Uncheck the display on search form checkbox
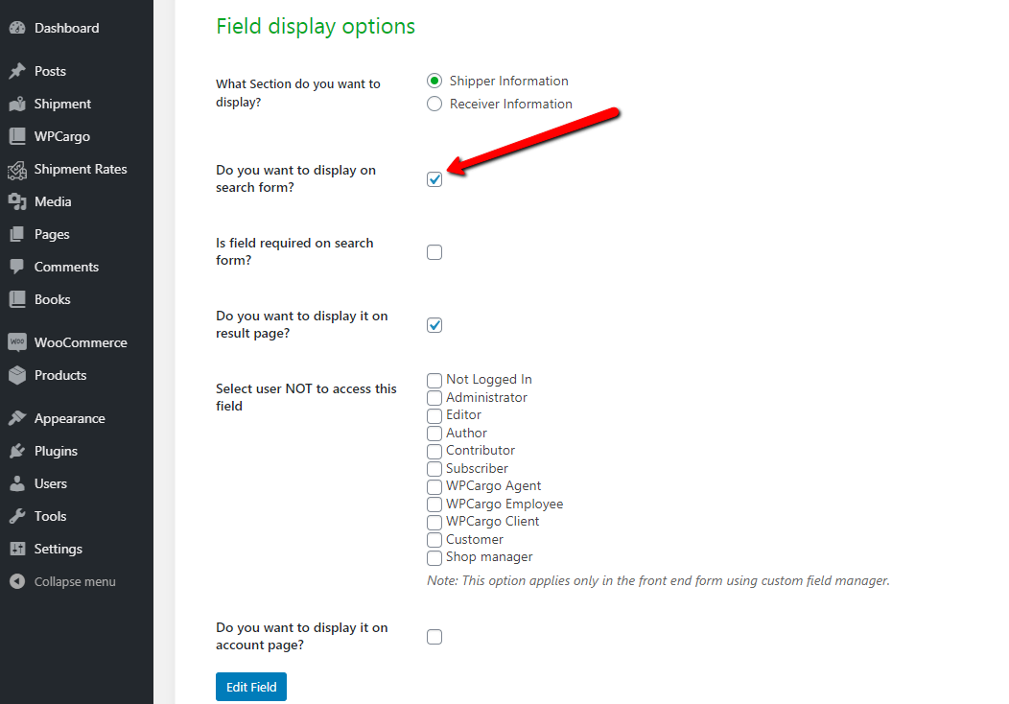 click(434, 179)
